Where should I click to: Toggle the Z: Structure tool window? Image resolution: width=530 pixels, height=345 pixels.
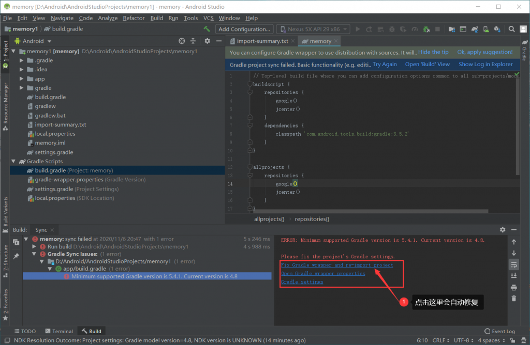(x=5, y=261)
